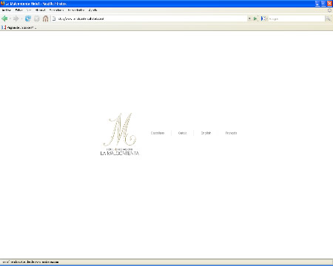Open the search engine selector dropdown

[264, 18]
